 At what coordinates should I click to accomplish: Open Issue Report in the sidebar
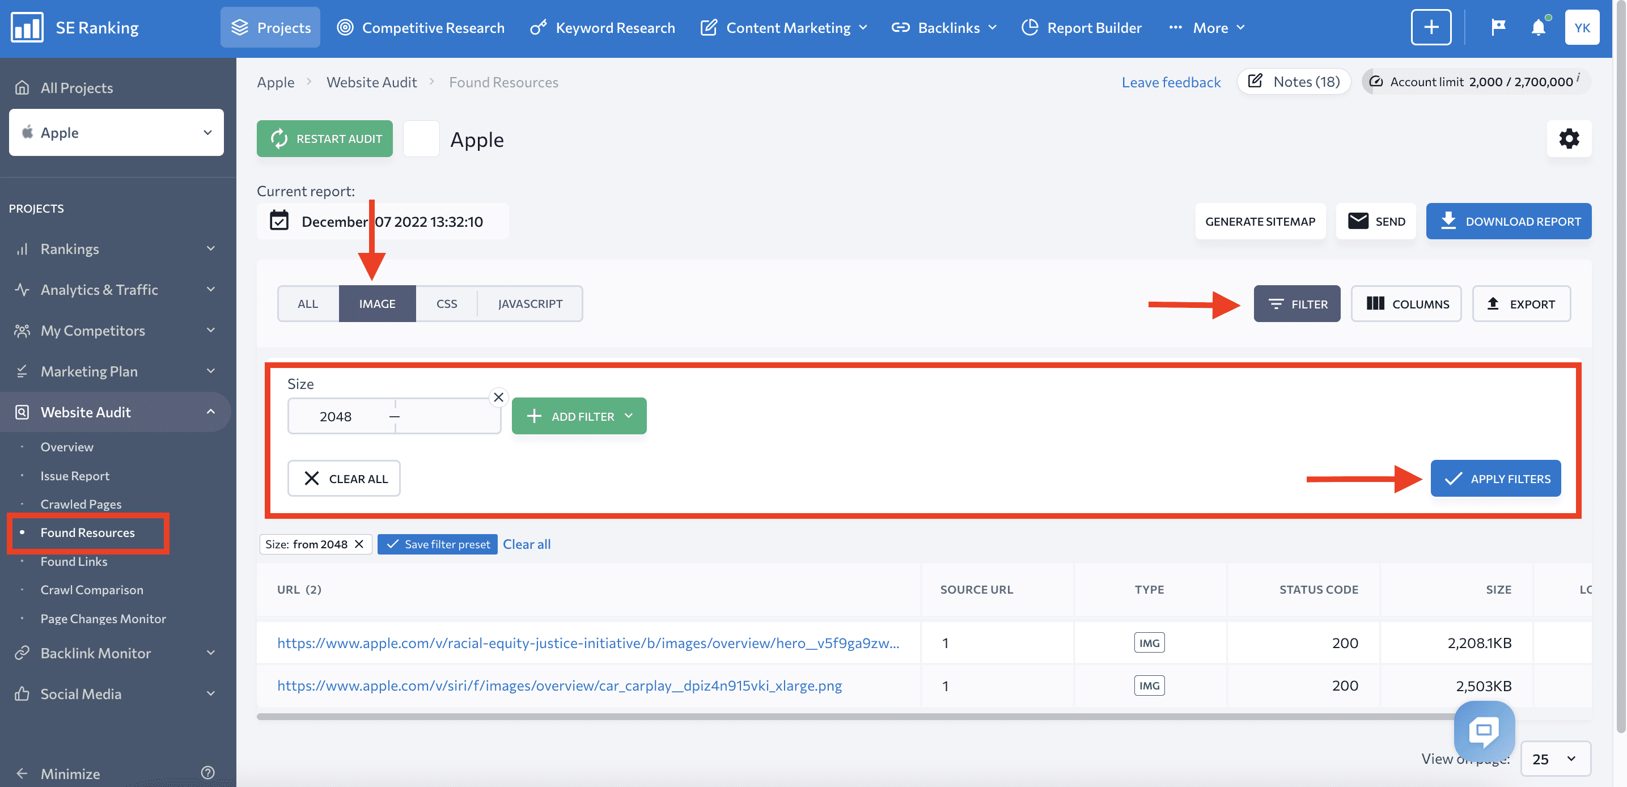point(74,475)
